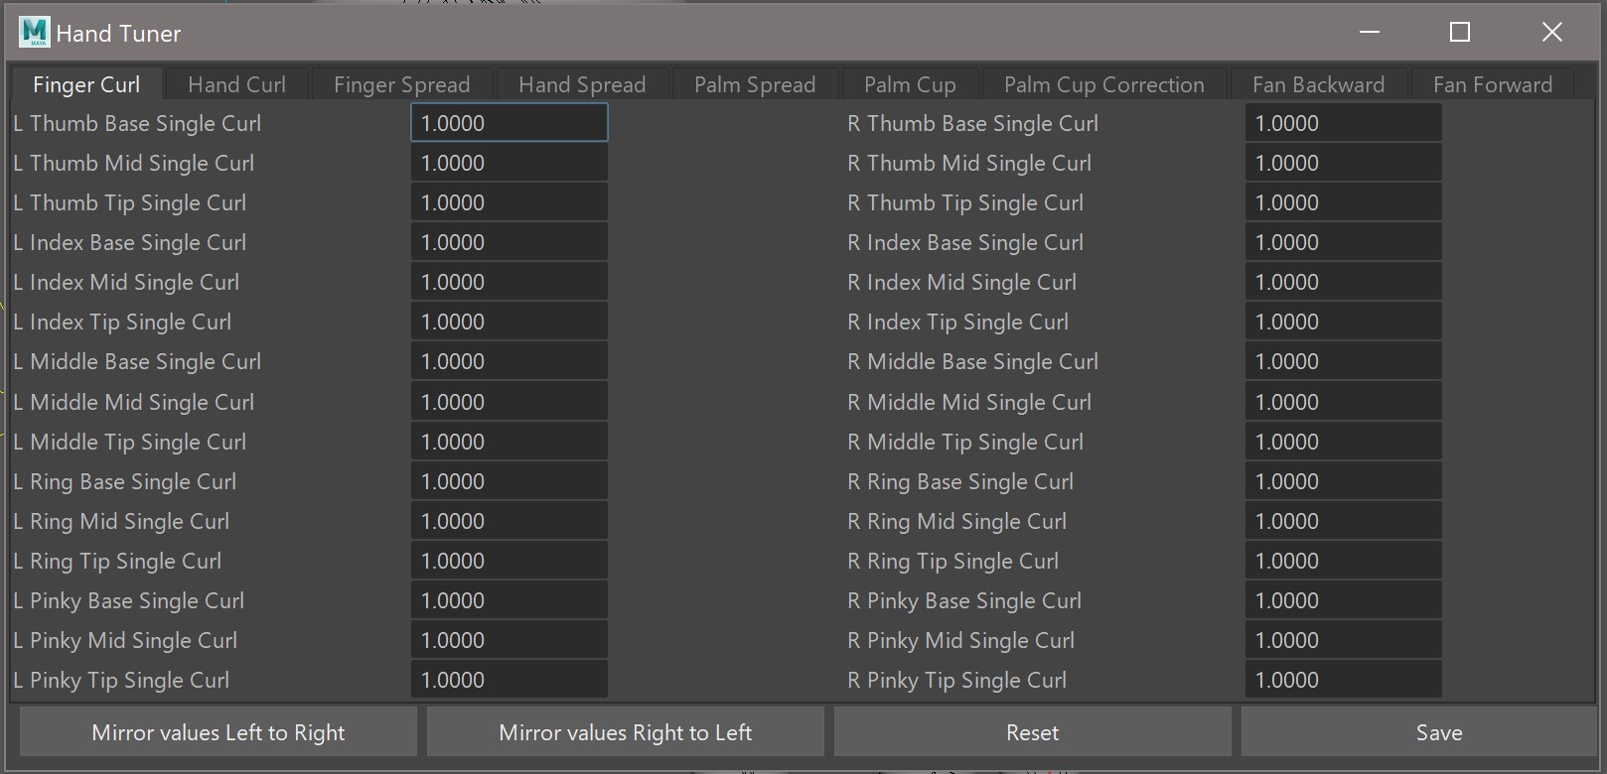Screen dimensions: 1607x774
Task: Focus the L Thumb Base Single Curl field
Action: click(510, 123)
